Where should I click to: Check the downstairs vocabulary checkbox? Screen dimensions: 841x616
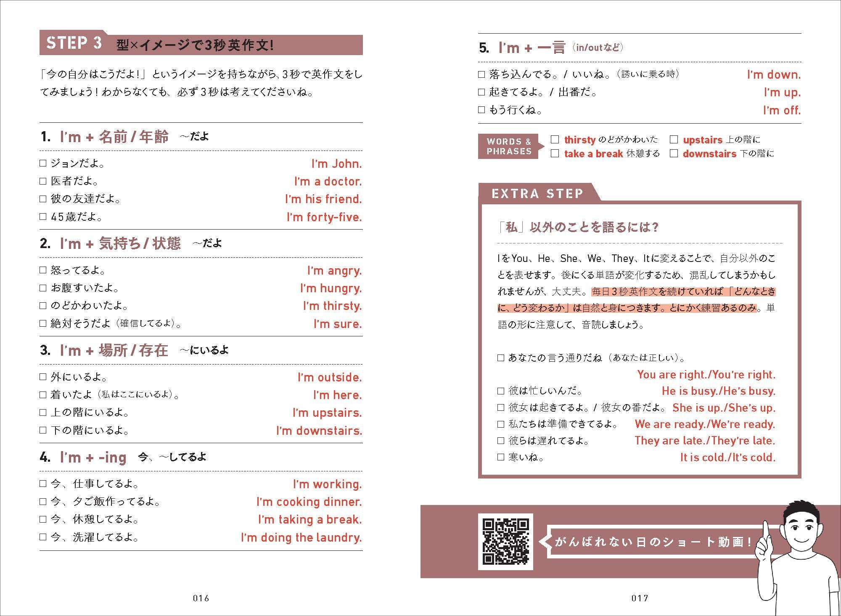click(674, 153)
